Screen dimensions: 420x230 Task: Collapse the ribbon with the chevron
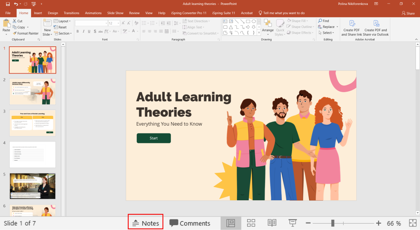pyautogui.click(x=416, y=39)
